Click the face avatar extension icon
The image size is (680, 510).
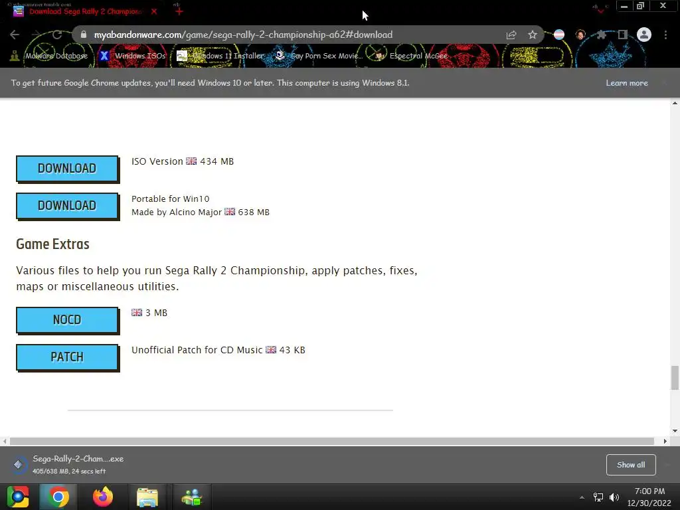coord(580,35)
